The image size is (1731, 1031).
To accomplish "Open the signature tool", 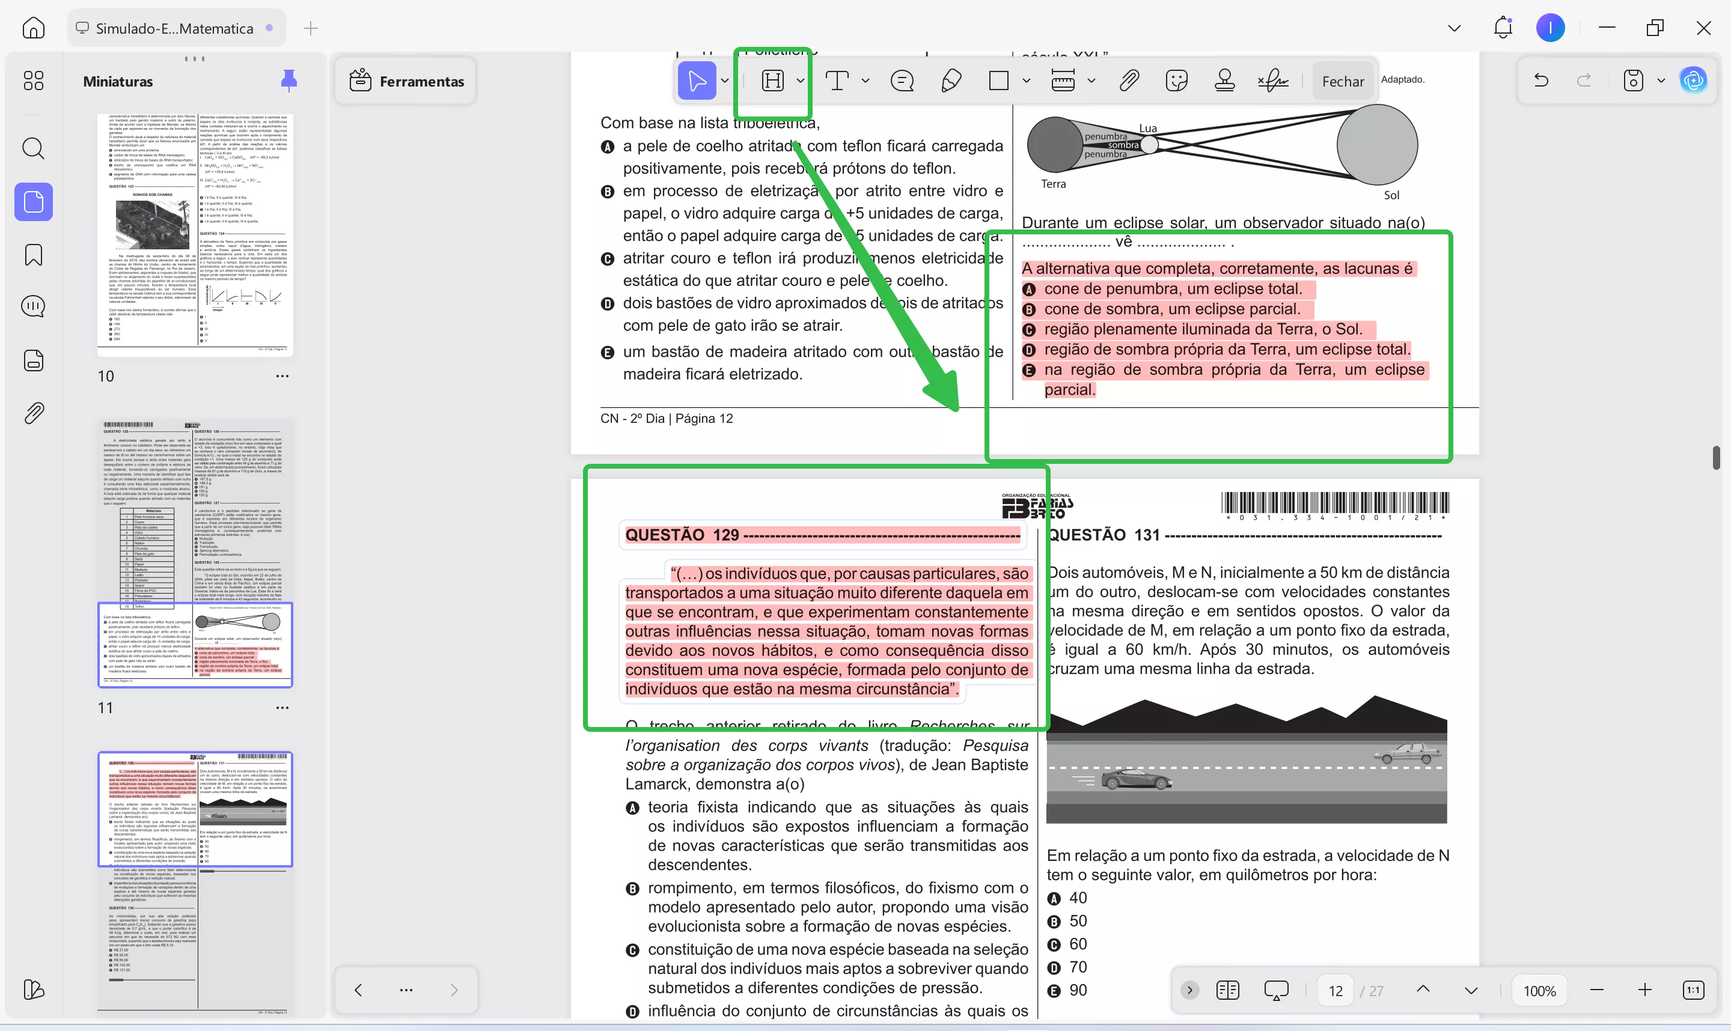I will coord(1273,81).
